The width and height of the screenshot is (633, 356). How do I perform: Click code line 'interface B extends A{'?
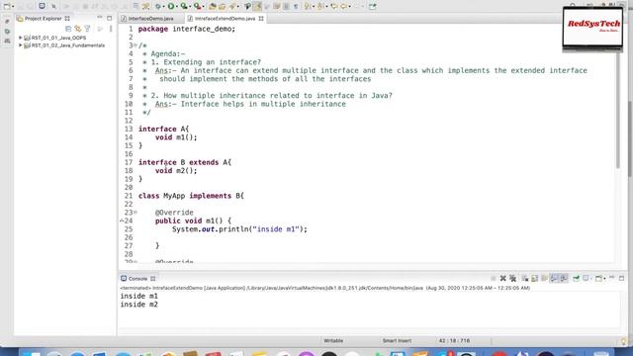(x=185, y=162)
